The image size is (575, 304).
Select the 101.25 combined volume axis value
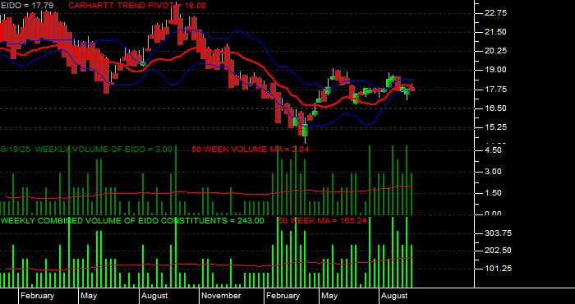click(x=499, y=269)
